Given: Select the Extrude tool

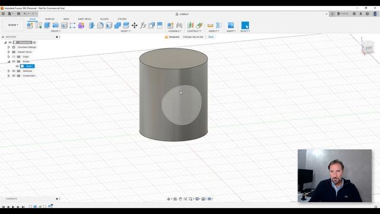Looking at the screenshot, I should click(x=47, y=26).
